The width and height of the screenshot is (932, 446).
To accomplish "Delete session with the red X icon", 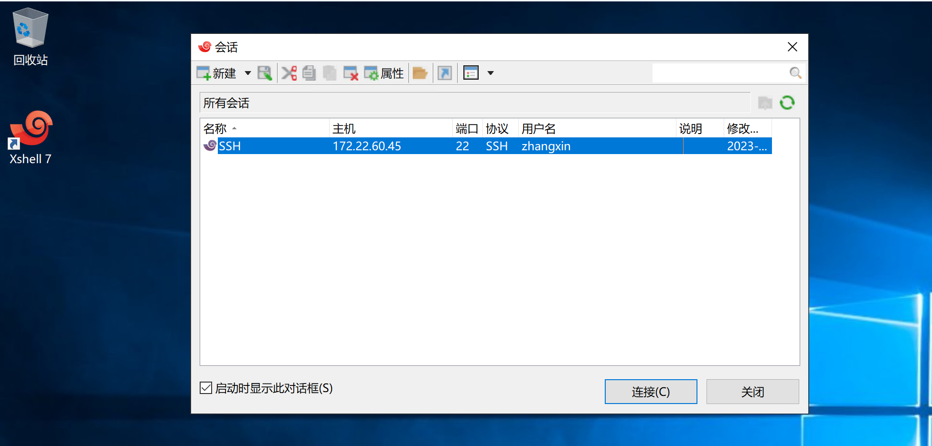I will (x=351, y=73).
